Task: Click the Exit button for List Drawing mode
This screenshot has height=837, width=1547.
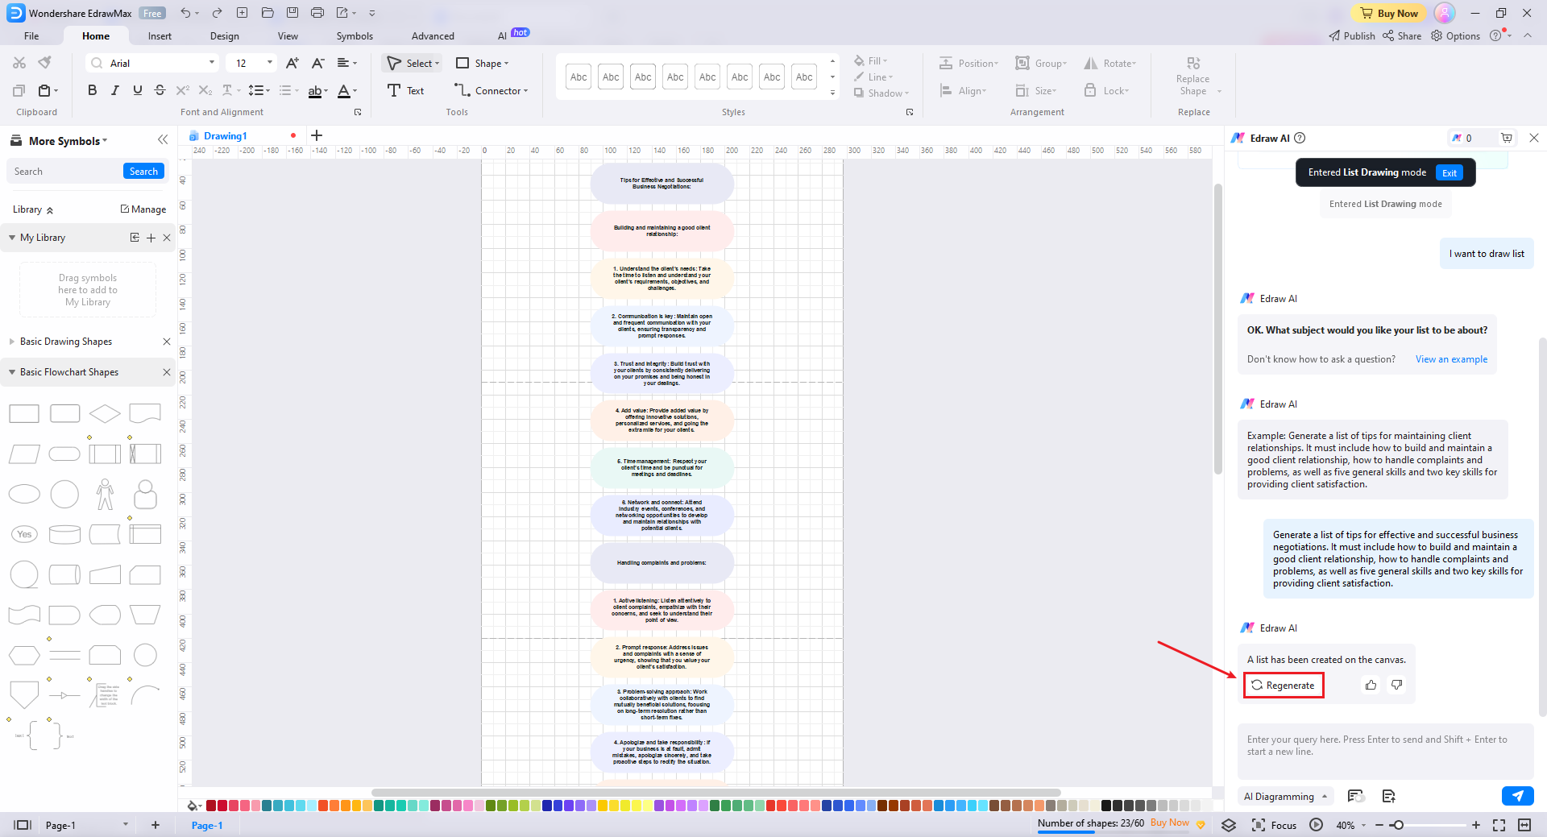Action: click(x=1449, y=172)
